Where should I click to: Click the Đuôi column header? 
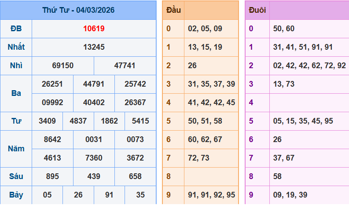[257, 10]
